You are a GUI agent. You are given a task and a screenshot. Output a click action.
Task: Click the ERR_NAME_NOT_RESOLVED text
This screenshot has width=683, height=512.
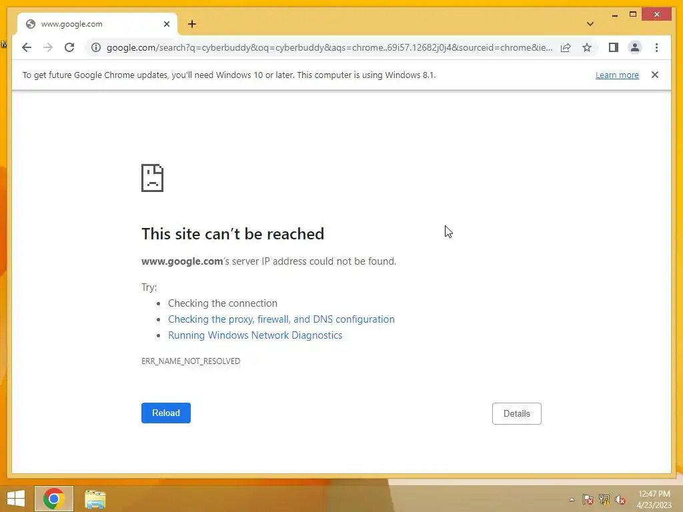(x=191, y=361)
